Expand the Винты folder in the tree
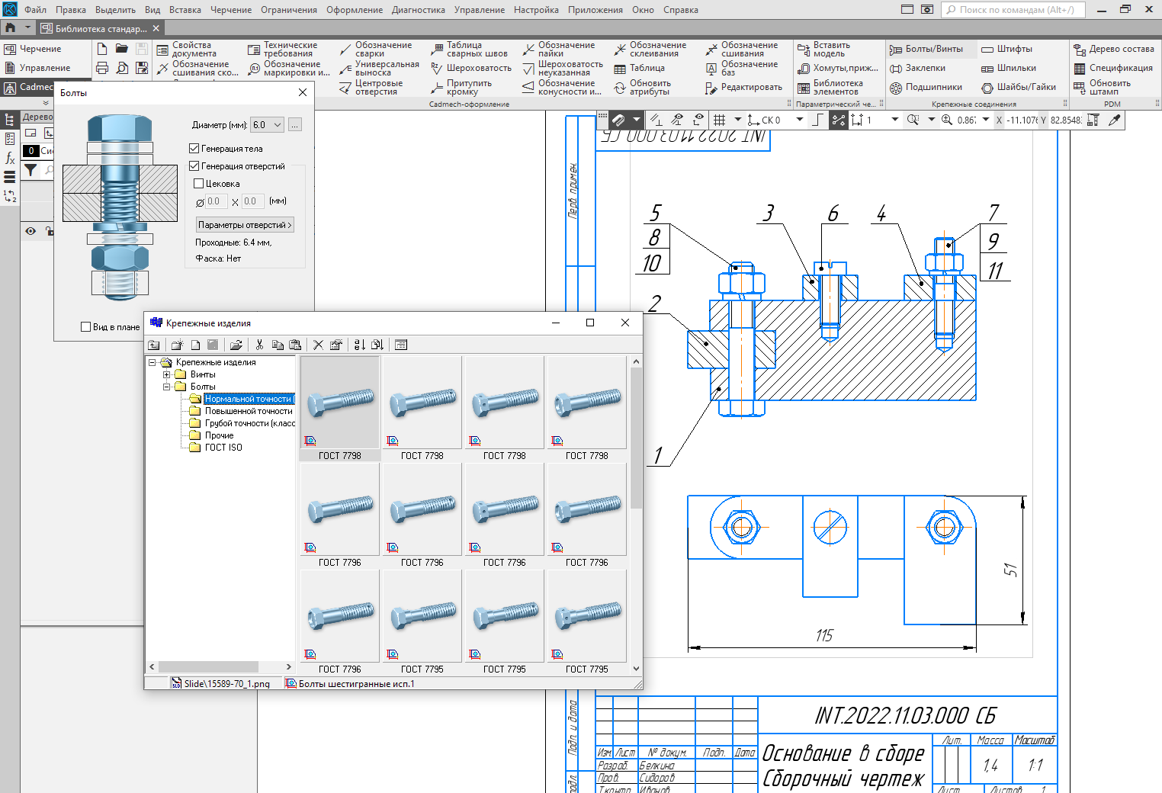This screenshot has height=793, width=1162. tap(167, 374)
